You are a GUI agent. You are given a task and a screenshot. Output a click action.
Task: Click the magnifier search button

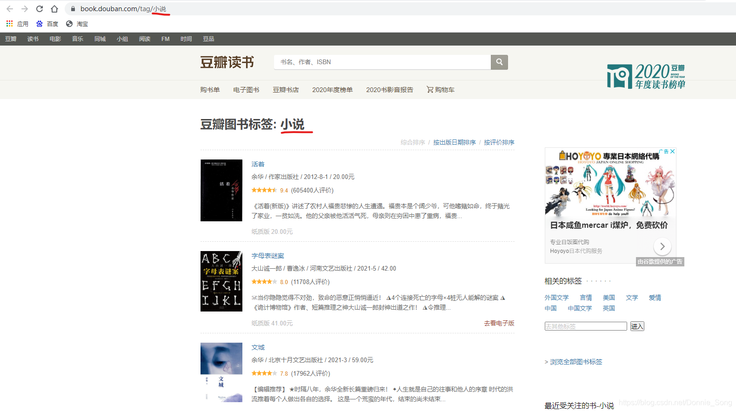coord(499,62)
